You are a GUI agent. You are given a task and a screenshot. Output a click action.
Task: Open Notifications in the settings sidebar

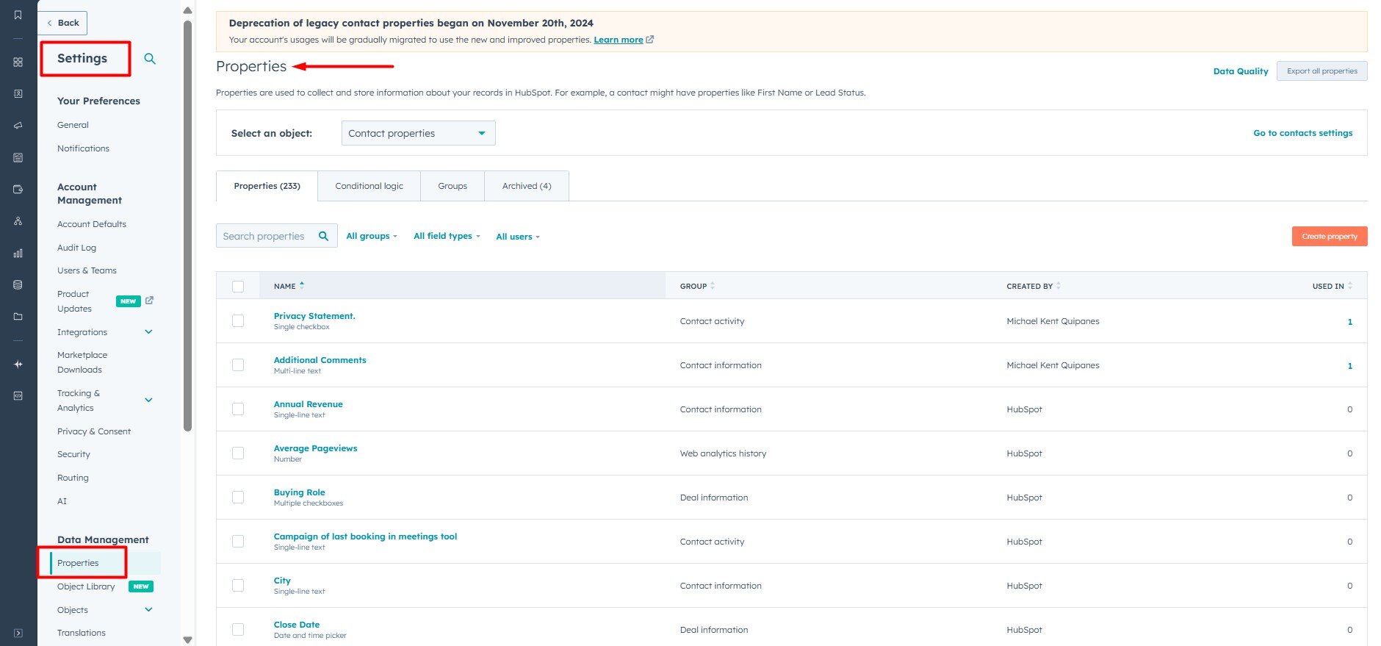[x=83, y=148]
